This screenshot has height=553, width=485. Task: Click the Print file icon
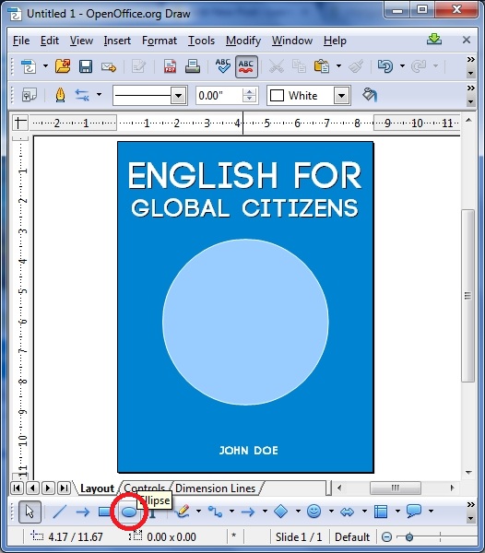coord(193,66)
